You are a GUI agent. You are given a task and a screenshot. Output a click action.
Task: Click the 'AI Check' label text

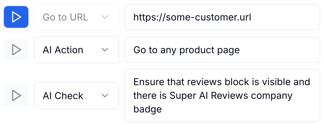(63, 96)
